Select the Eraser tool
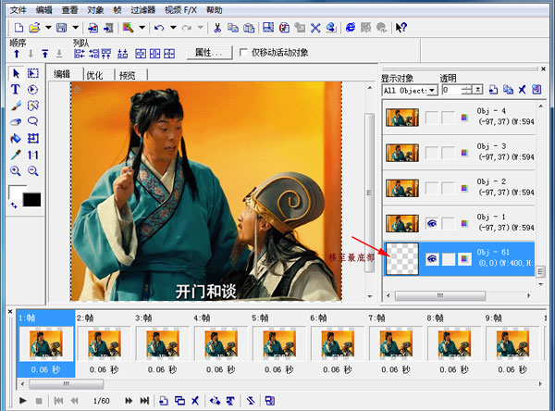The width and height of the screenshot is (555, 411). (16, 122)
